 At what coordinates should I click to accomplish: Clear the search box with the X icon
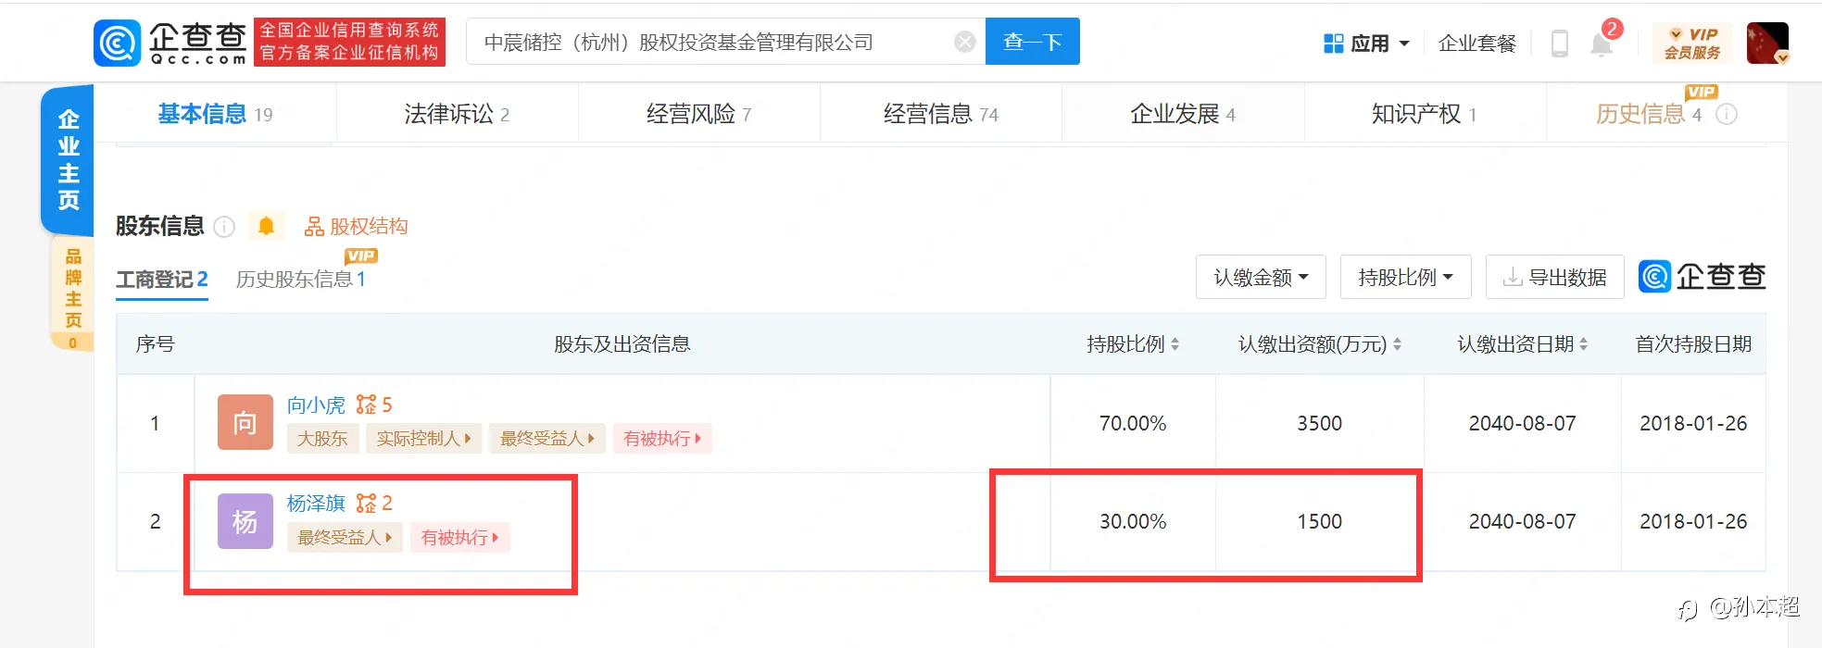pos(964,42)
